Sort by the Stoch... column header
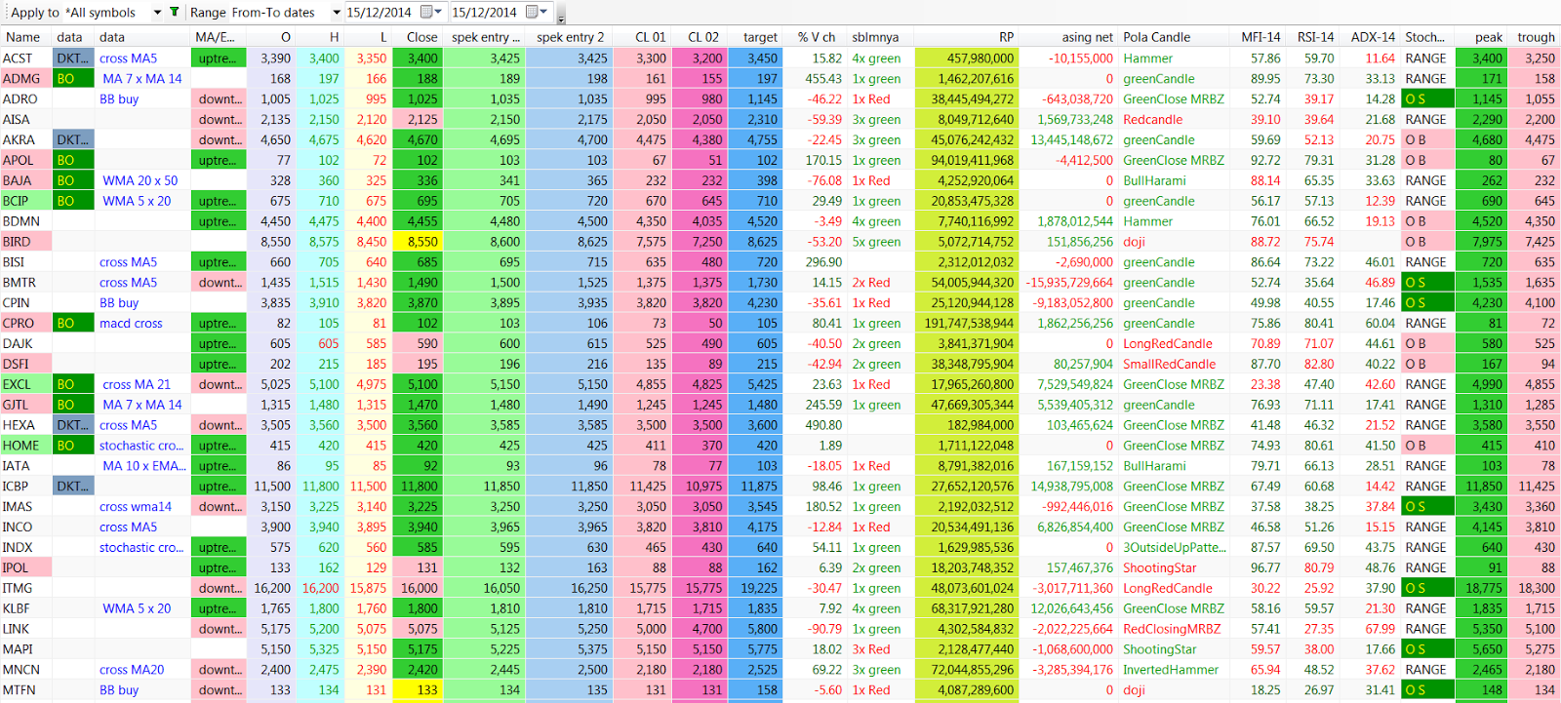Screen dimensions: 1561x703 pos(1427,37)
